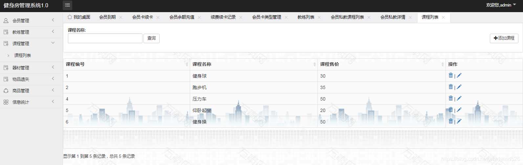The image size is (523, 165).
Task: Switch to 会员到期 tab
Action: coord(107,17)
